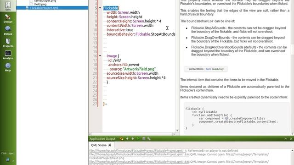Click the "Artwork/field.png" source string
This screenshot has width=294, height=165.
139,69
